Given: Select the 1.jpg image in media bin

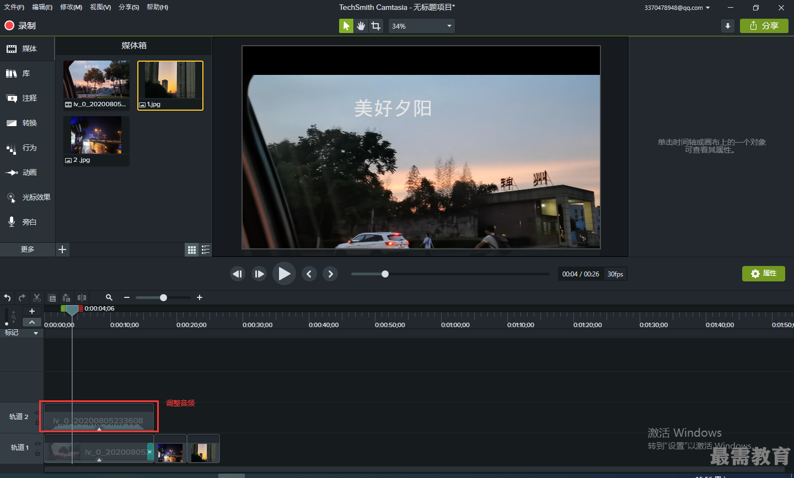Looking at the screenshot, I should pyautogui.click(x=170, y=85).
